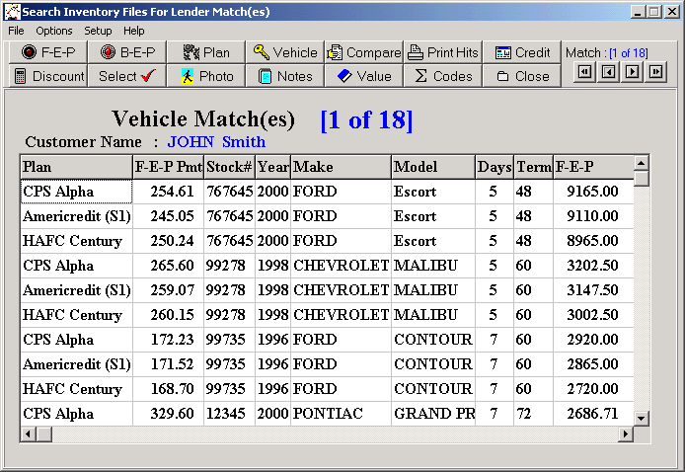Click Print Hits printer button
Image resolution: width=685 pixels, height=472 pixels.
(442, 52)
